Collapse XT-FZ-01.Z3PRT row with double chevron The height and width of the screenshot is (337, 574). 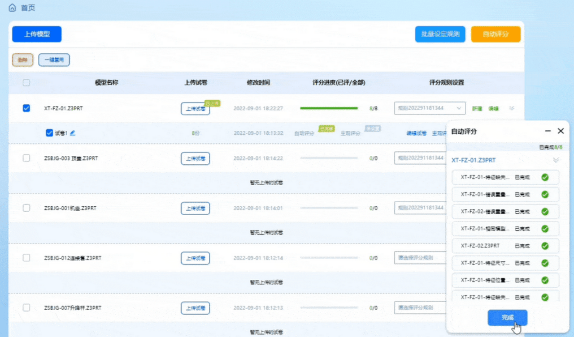point(512,108)
